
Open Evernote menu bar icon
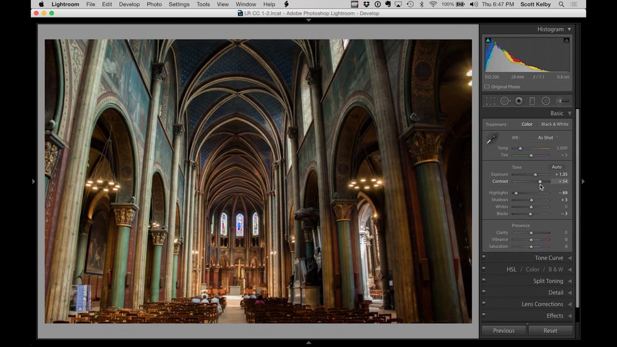pyautogui.click(x=388, y=4)
